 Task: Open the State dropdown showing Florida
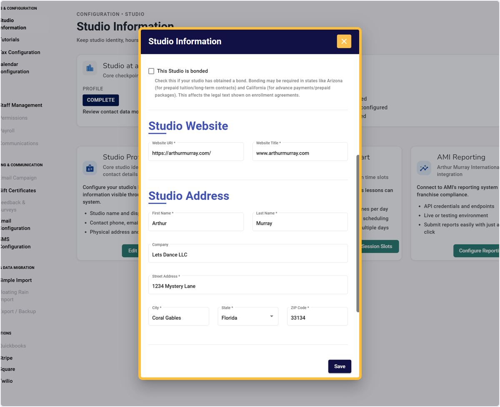248,316
